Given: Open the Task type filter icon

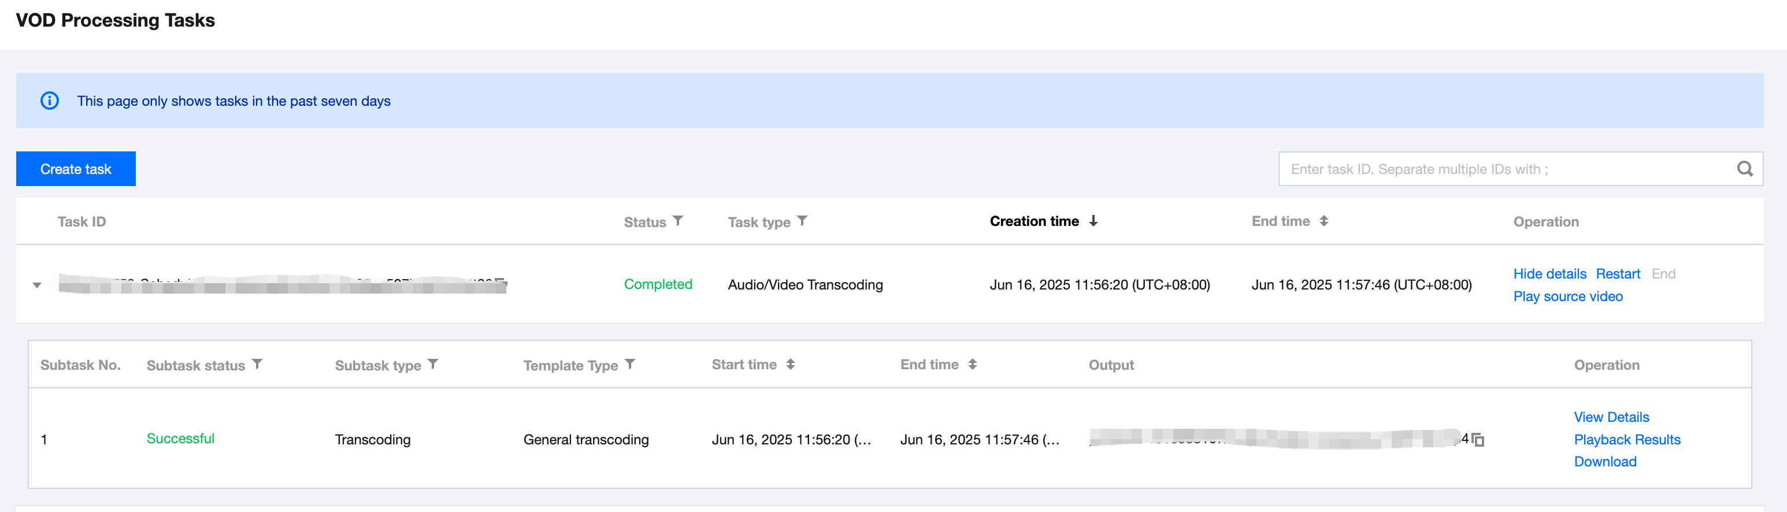Looking at the screenshot, I should (802, 221).
